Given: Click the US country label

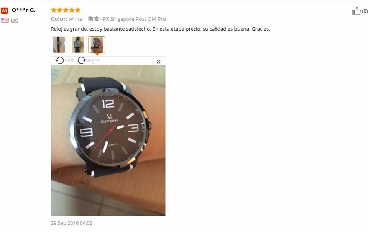Looking at the screenshot, I should (x=15, y=21).
